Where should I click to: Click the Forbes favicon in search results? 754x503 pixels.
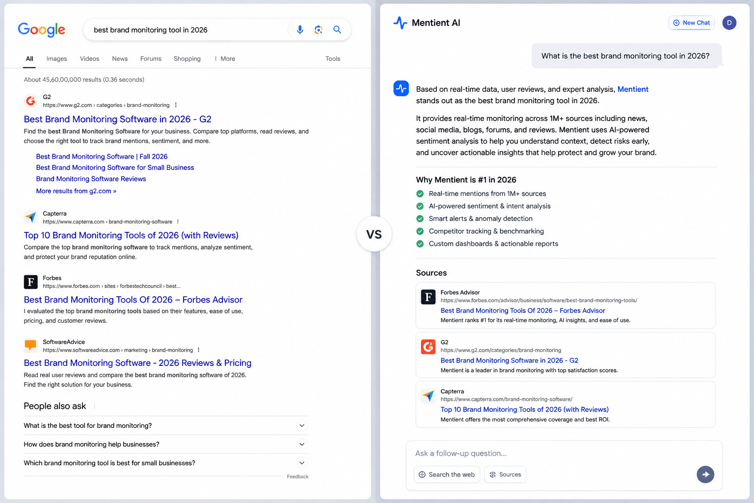(x=30, y=282)
